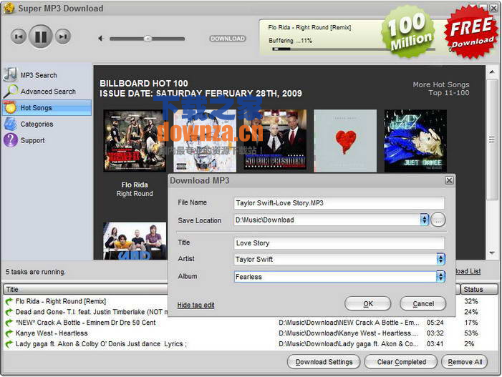Click the DOWNLOAD button in player bar
Viewport: 502px width, 377px height.
pyautogui.click(x=228, y=39)
